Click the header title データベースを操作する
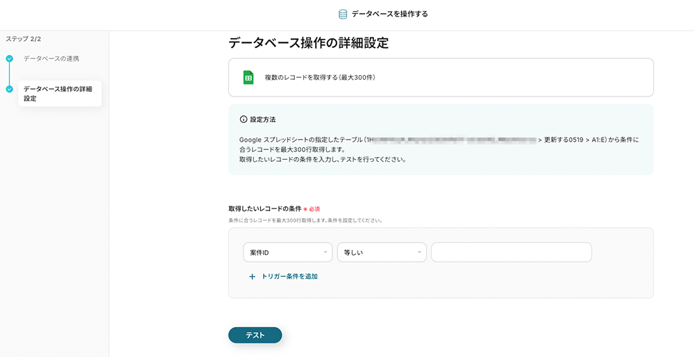Viewport: 694px width, 357px height. coord(389,14)
